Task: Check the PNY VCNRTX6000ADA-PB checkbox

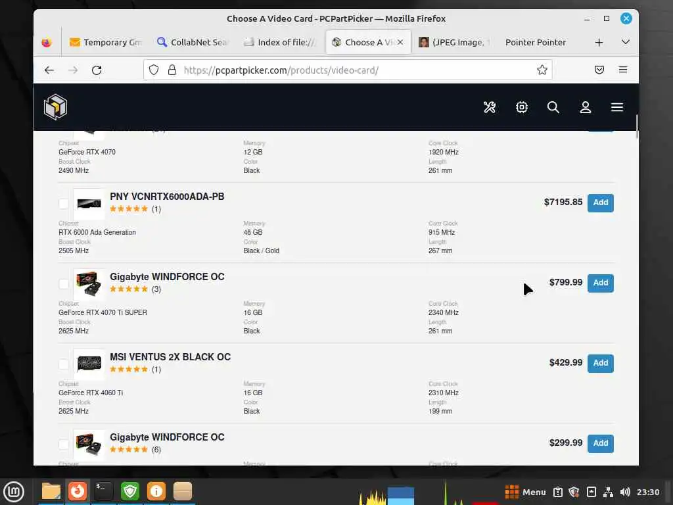Action: point(64,204)
